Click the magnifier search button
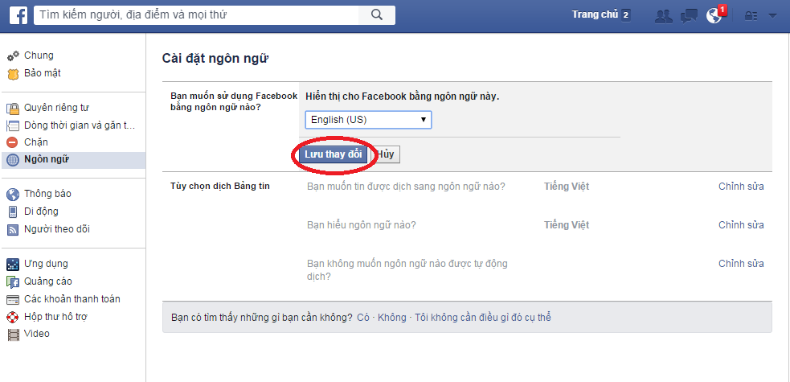This screenshot has height=382, width=790. tap(377, 15)
